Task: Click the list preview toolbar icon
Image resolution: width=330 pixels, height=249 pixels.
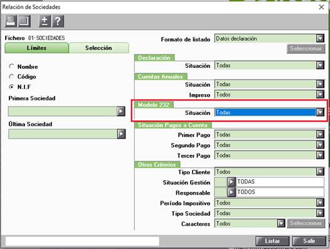Action: click(24, 21)
